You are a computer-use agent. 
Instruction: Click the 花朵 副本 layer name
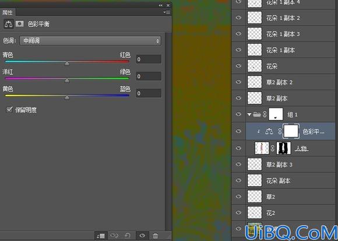[x=278, y=180]
